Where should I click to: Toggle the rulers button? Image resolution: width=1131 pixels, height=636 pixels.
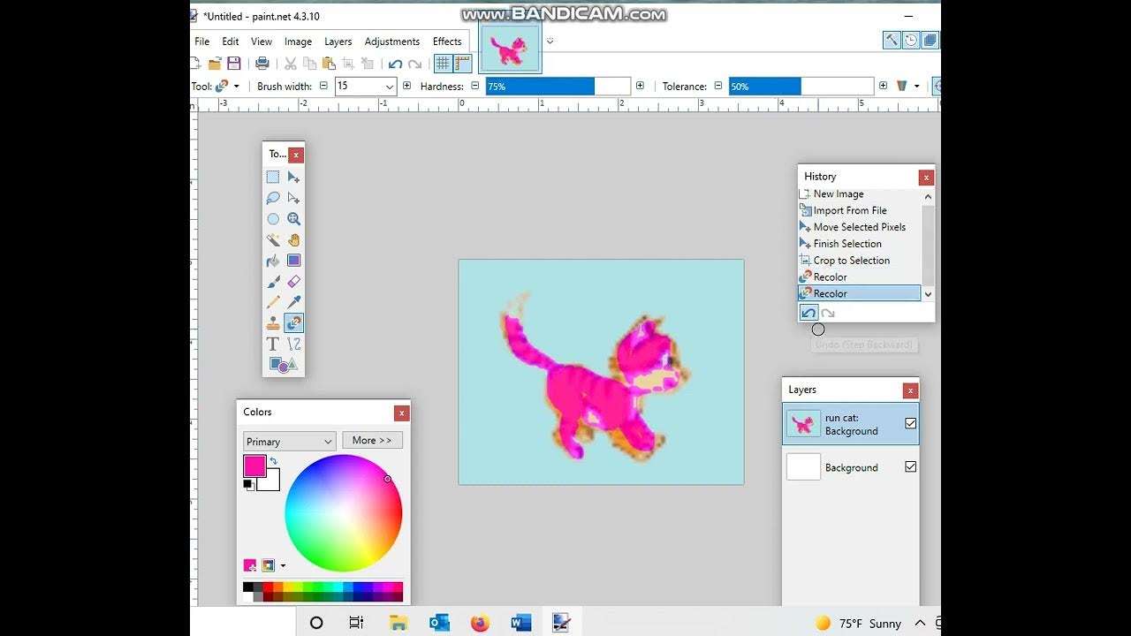462,64
